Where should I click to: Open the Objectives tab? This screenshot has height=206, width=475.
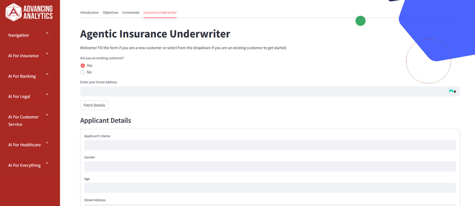point(111,13)
